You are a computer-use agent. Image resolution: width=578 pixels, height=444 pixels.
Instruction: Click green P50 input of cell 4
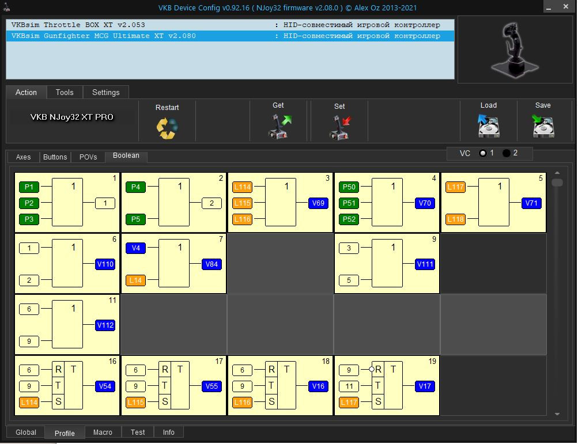349,187
